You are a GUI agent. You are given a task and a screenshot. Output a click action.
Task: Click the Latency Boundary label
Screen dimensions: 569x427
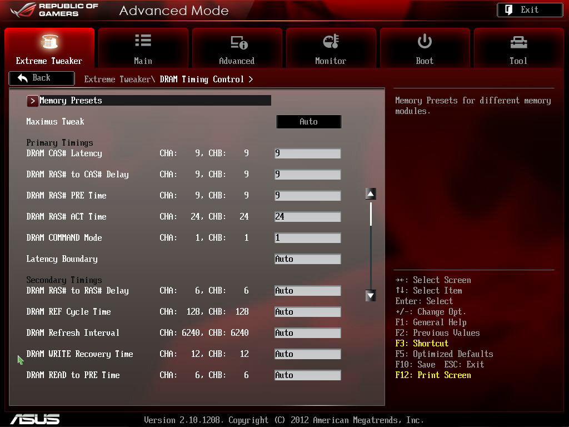(x=62, y=259)
